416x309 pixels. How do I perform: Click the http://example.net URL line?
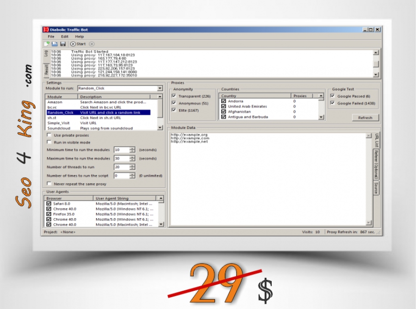click(x=189, y=142)
